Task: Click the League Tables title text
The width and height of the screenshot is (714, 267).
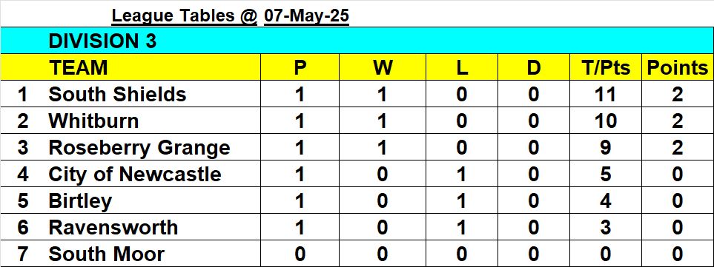Action: coord(185,16)
